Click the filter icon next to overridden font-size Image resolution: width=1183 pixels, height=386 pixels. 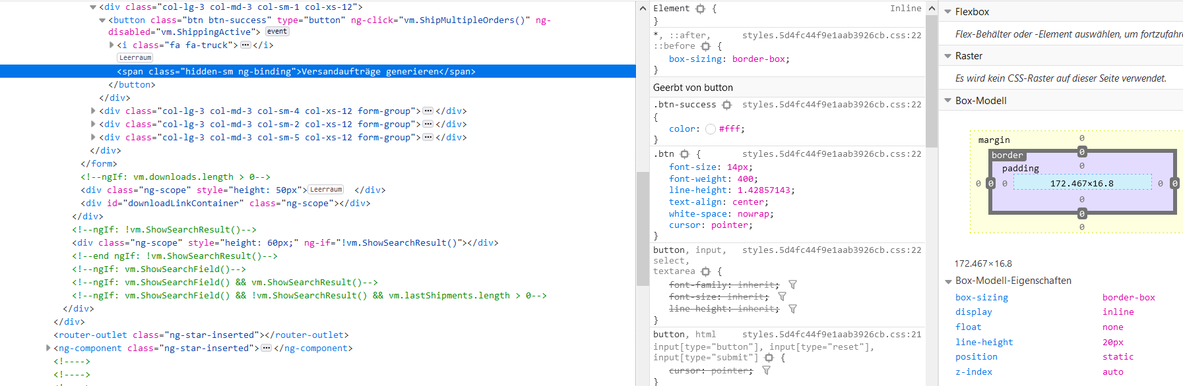click(782, 296)
